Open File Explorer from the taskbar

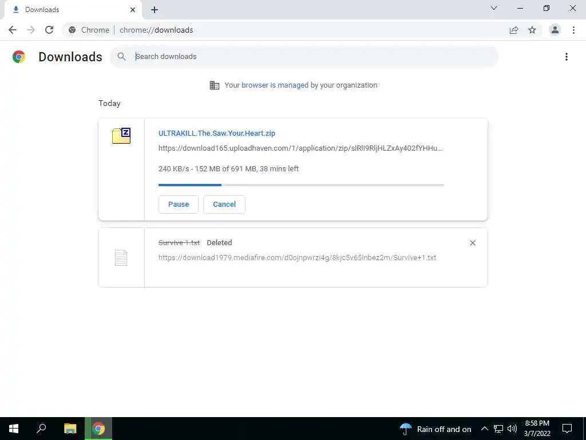click(70, 429)
